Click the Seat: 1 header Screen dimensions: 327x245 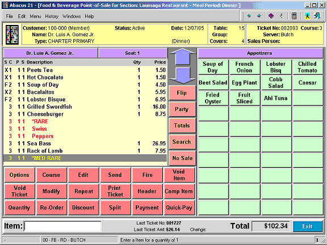tap(133, 53)
